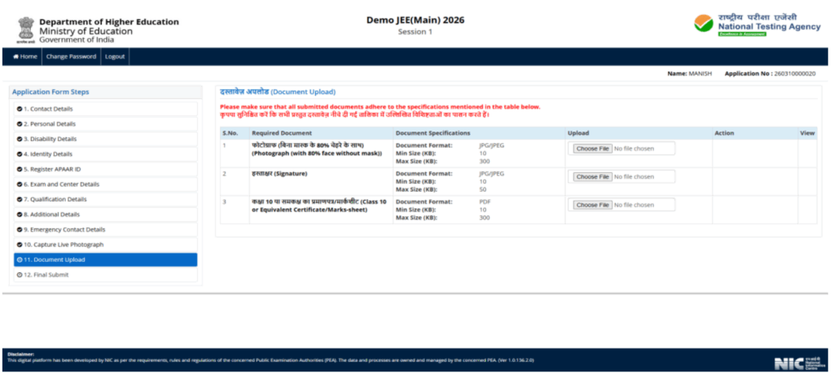Click the Session 1 subtitle
The width and height of the screenshot is (834, 377).
[x=415, y=32]
